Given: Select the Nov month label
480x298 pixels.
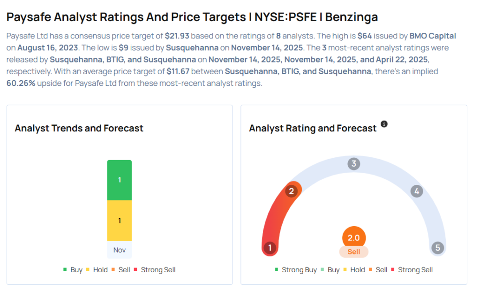Looking at the screenshot, I should (120, 250).
